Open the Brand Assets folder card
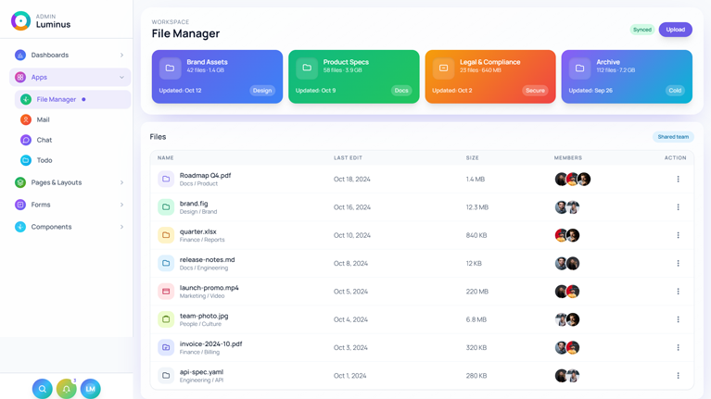711x399 pixels. click(x=217, y=76)
